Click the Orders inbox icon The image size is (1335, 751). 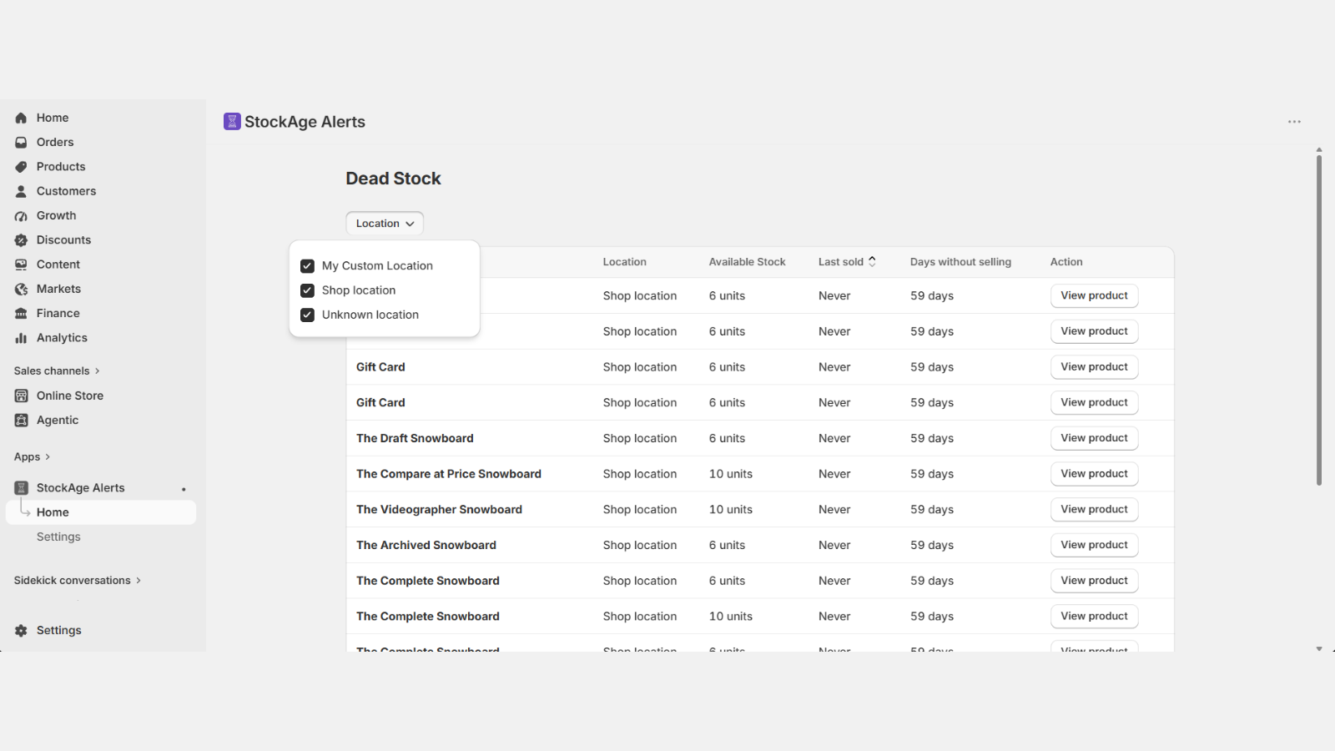coord(21,143)
